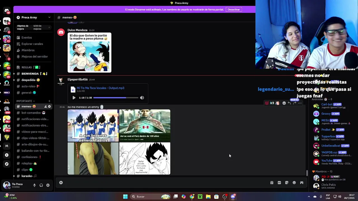Image resolution: width=358 pixels, height=201 pixels.
Task: Open the notificaciones-vide channel
Action: pos(34,119)
